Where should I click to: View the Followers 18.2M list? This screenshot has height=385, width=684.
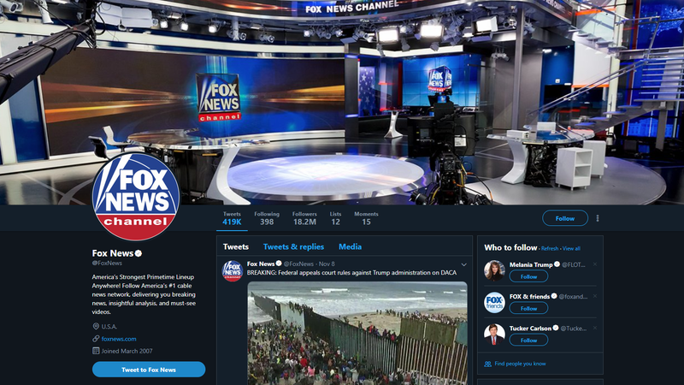304,218
